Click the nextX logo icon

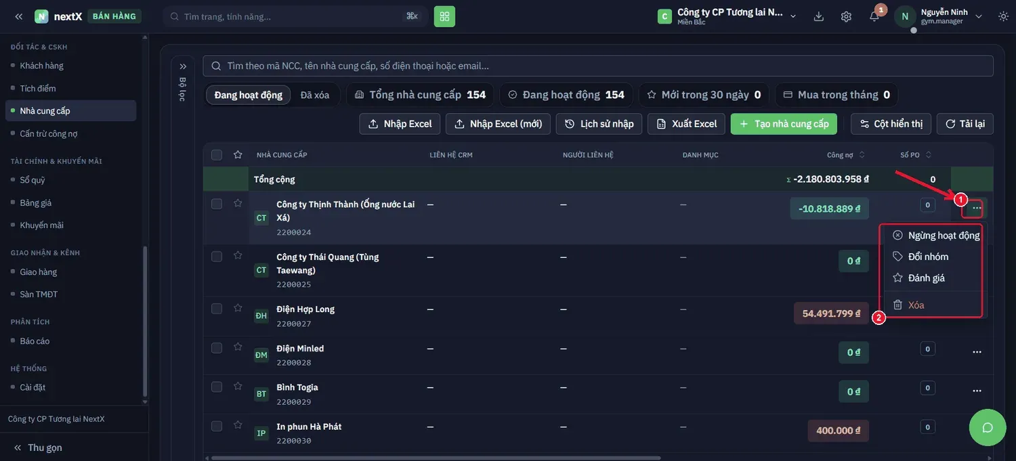41,16
